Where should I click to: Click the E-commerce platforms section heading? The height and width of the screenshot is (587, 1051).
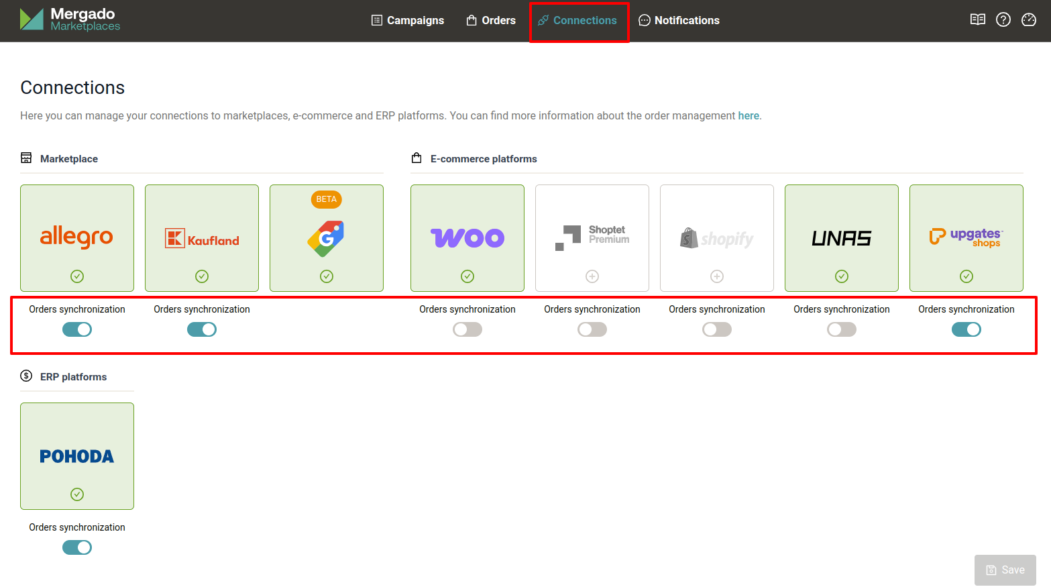(x=484, y=159)
